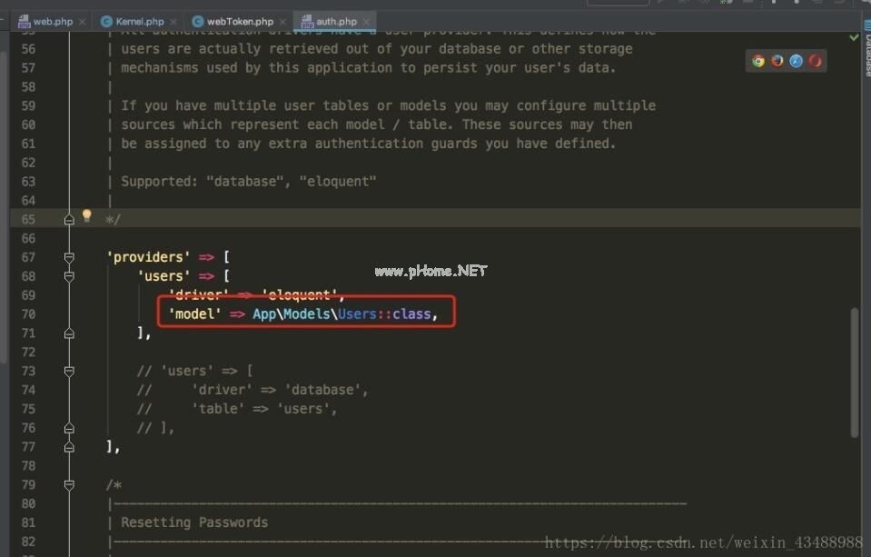Fold the comment block starting line 79
This screenshot has height=557, width=871.
pos(69,484)
